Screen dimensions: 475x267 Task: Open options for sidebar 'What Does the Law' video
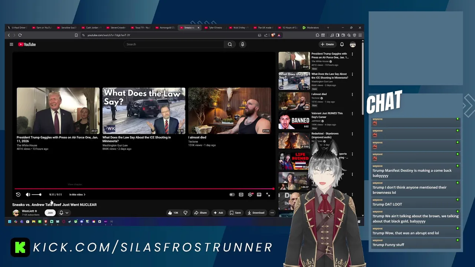(352, 74)
